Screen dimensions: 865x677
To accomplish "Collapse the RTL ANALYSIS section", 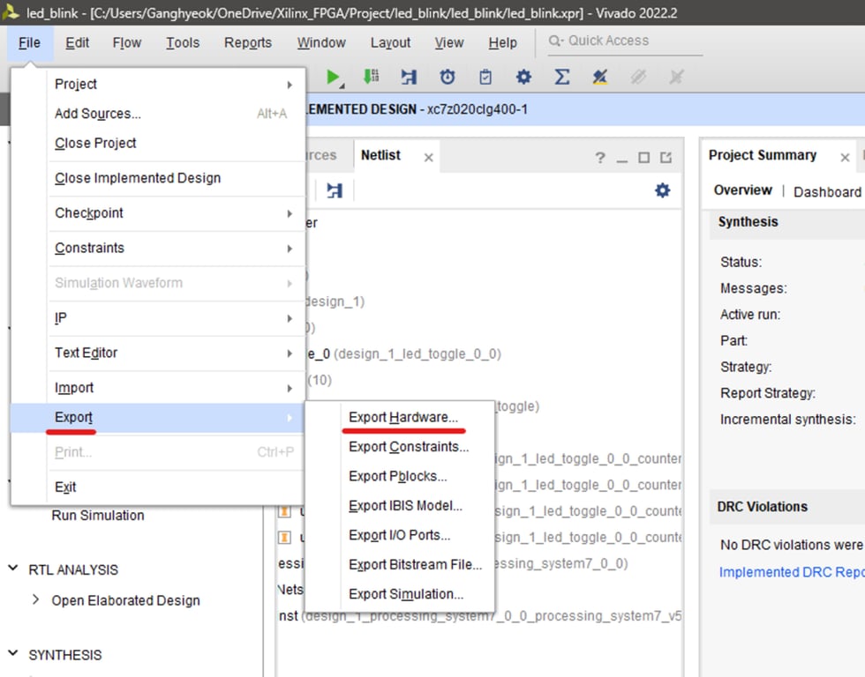I will [13, 569].
